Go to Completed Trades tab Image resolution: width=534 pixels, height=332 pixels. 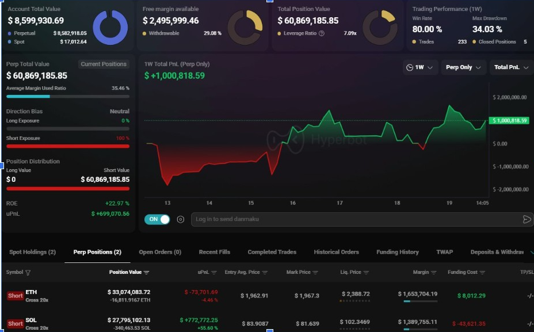point(272,252)
